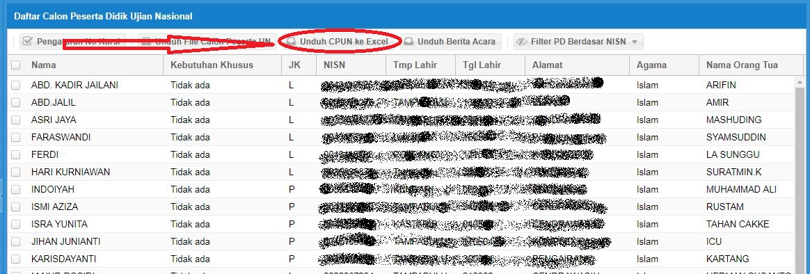The height and width of the screenshot is (274, 810).
Task: Sort by the NISN column header
Action: [x=351, y=65]
